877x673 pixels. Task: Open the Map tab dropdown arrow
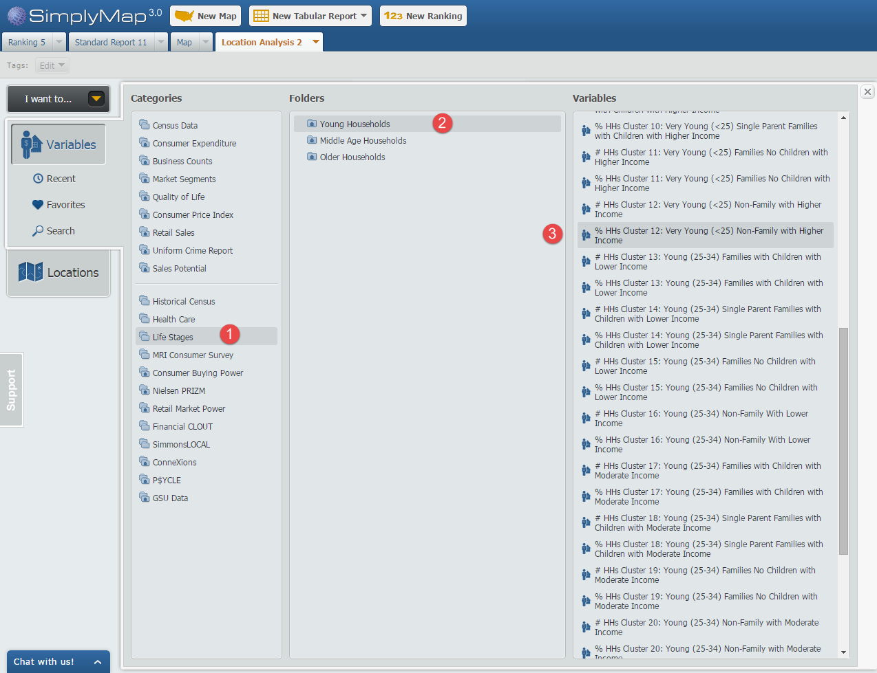pyautogui.click(x=206, y=42)
